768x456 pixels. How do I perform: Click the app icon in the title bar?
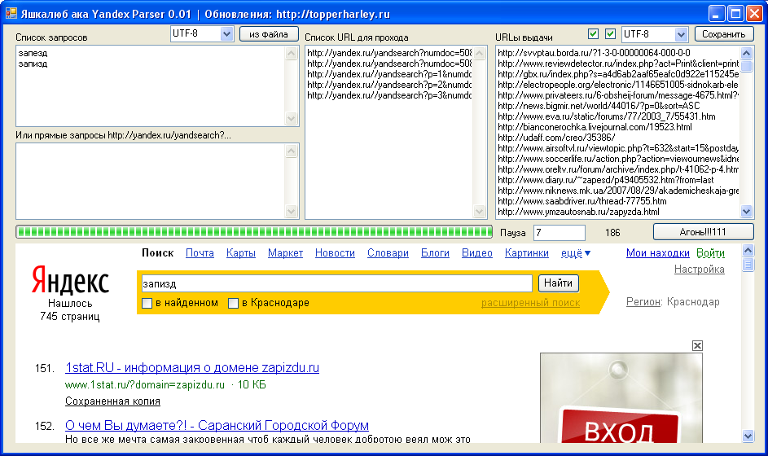pos(11,13)
